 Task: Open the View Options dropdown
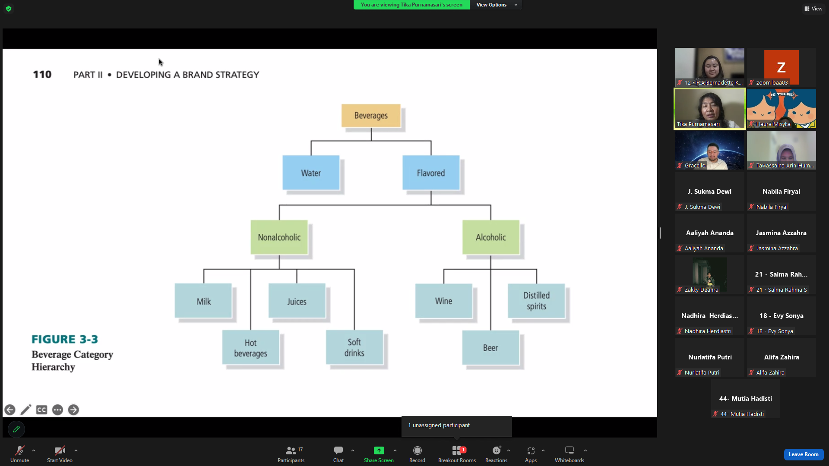pos(496,5)
